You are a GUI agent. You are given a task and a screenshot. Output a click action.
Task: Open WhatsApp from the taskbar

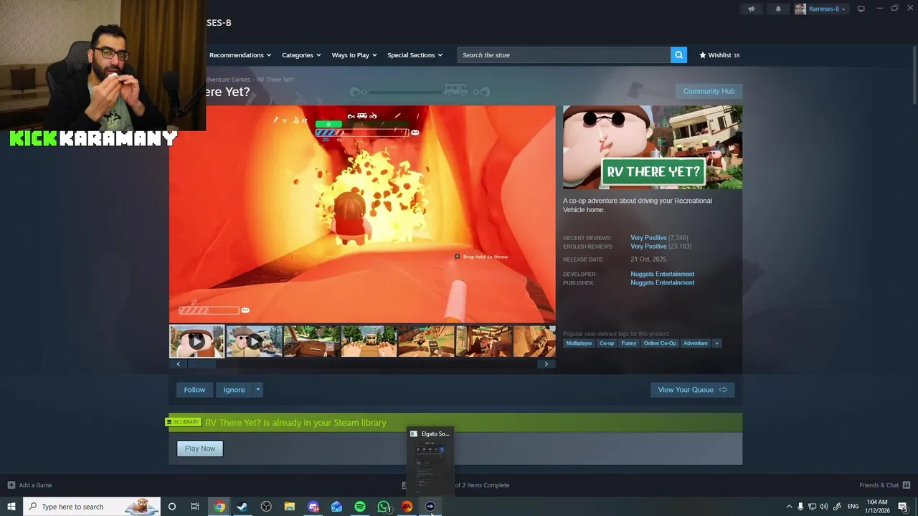(384, 507)
